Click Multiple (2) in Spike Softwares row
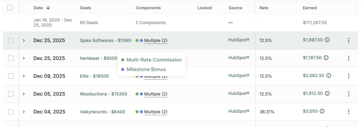This screenshot has height=127, width=362. coord(156,41)
